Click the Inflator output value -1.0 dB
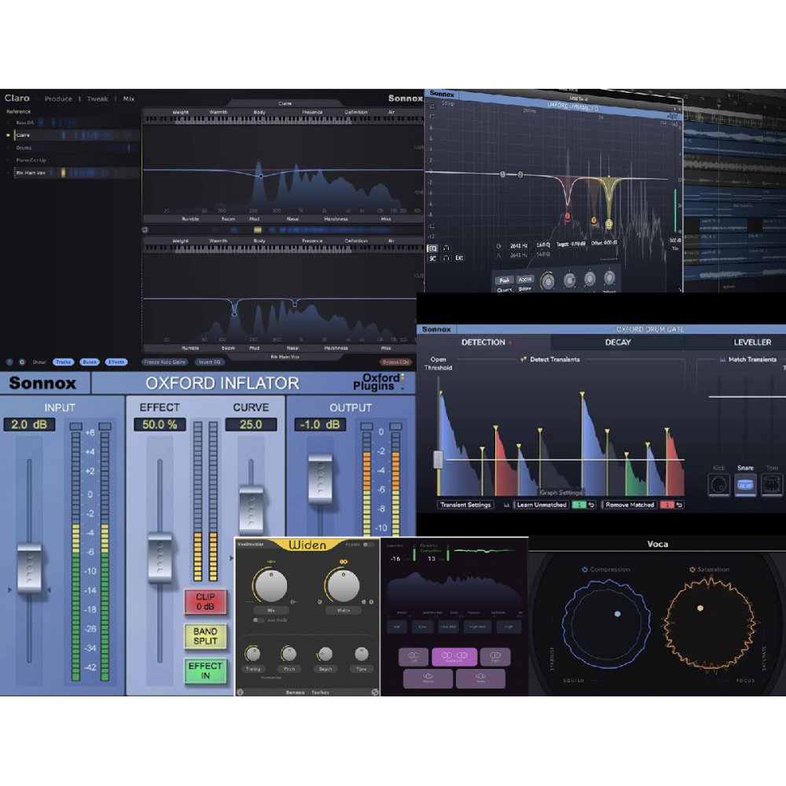 [x=320, y=424]
